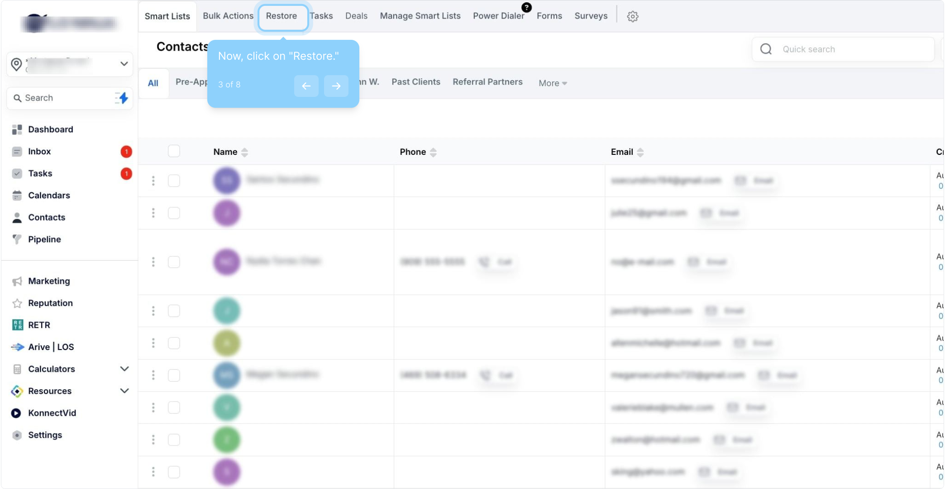
Task: Open the More smart lists dropdown
Action: point(552,83)
